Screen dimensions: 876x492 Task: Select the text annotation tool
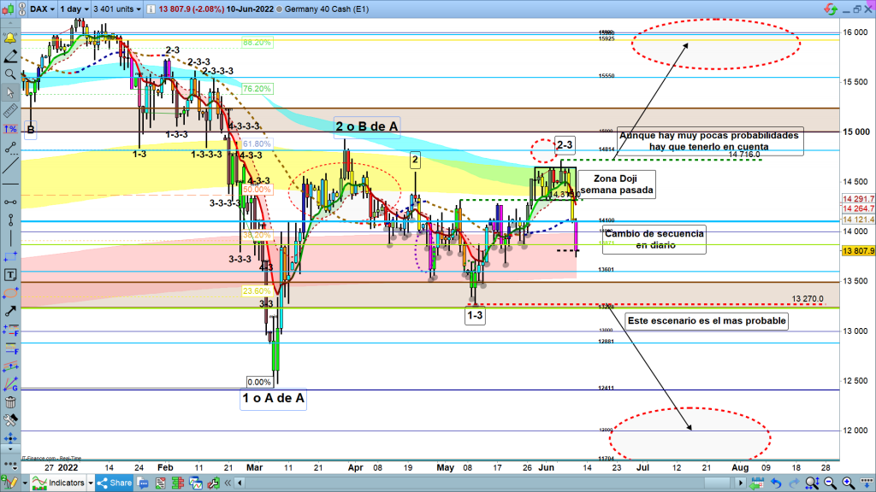[x=10, y=274]
